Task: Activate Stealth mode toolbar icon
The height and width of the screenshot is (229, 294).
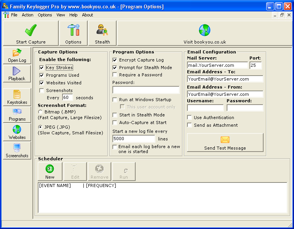Action: pyautogui.click(x=102, y=33)
